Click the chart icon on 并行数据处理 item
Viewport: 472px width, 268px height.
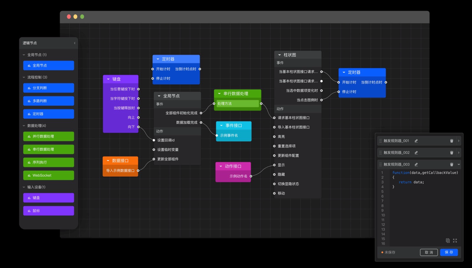[x=29, y=136]
